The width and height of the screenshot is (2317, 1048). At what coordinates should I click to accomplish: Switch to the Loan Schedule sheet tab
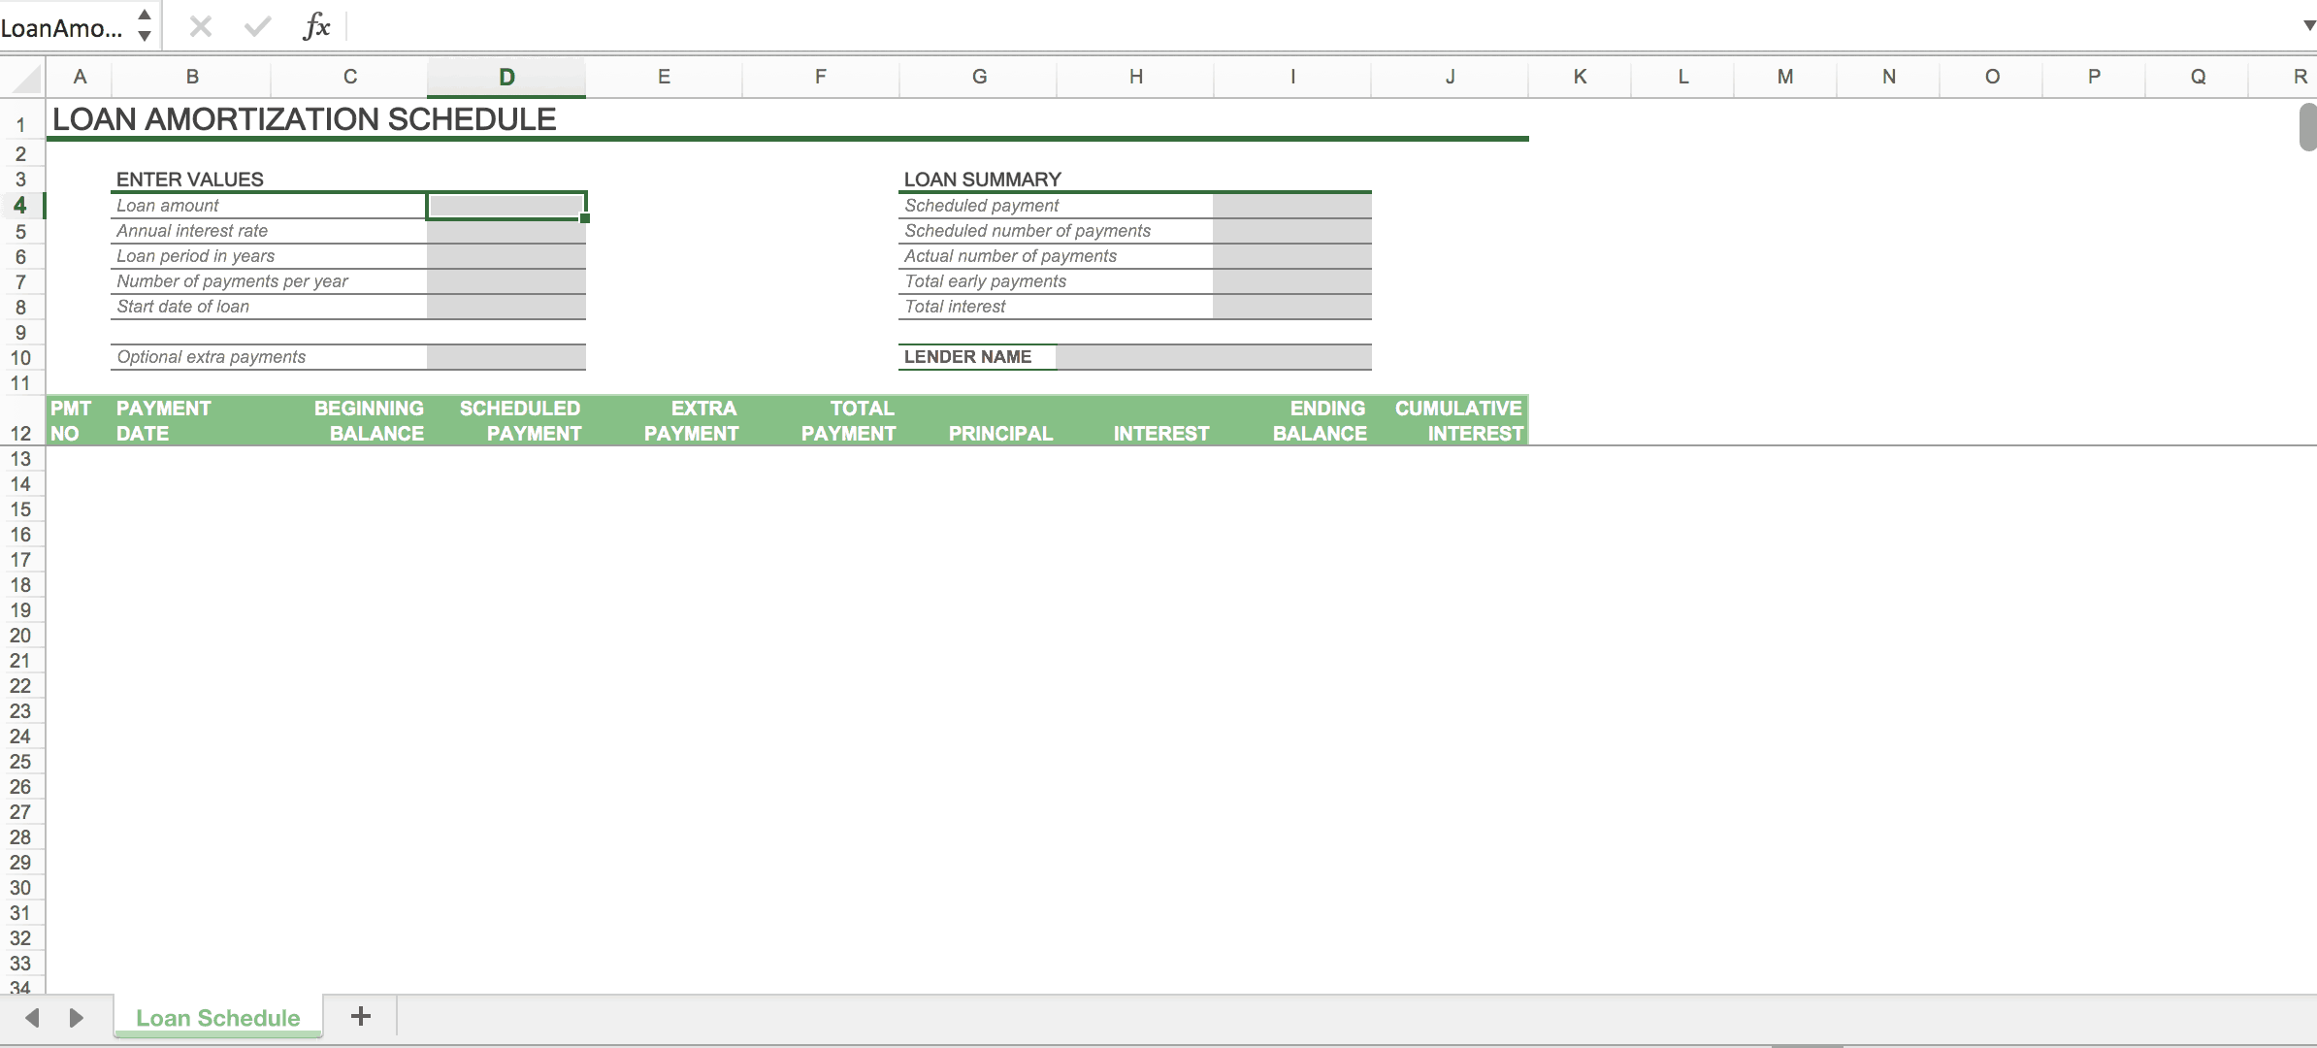tap(218, 1018)
